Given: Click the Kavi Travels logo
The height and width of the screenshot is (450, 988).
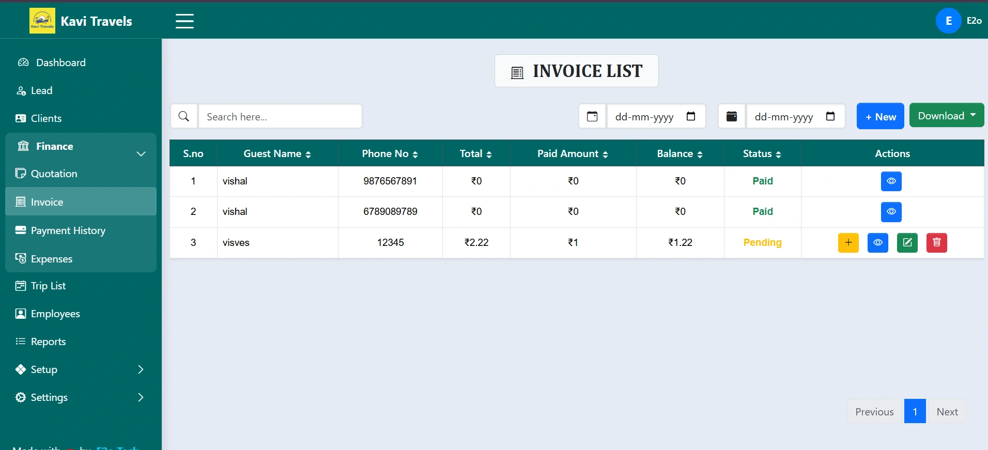Looking at the screenshot, I should pyautogui.click(x=42, y=21).
